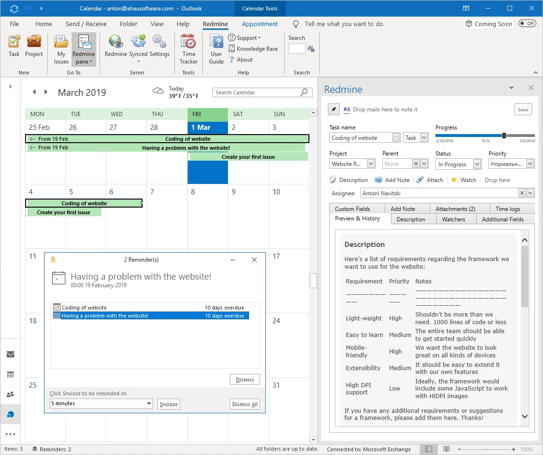Switch to the Appointment tab
This screenshot has width=543, height=455.
click(260, 24)
